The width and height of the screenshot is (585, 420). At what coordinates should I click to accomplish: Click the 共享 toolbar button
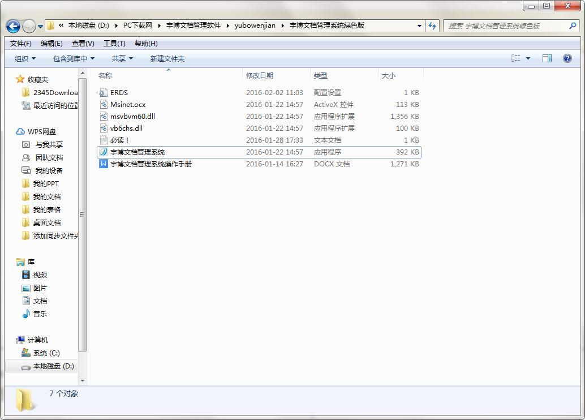(x=122, y=58)
